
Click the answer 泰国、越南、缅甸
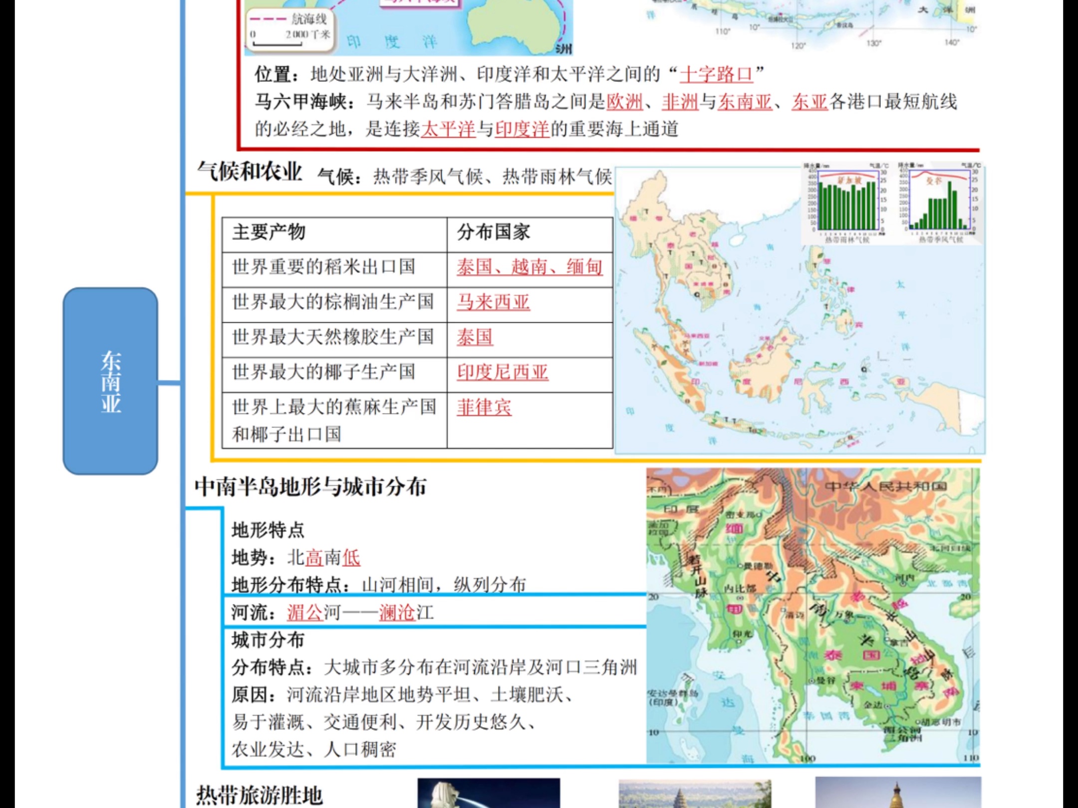coord(530,266)
